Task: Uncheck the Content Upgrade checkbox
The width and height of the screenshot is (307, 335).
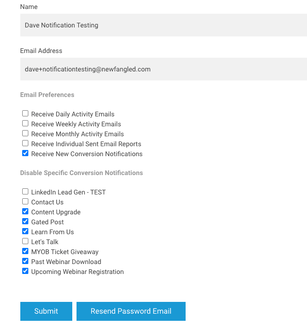Action: click(25, 212)
